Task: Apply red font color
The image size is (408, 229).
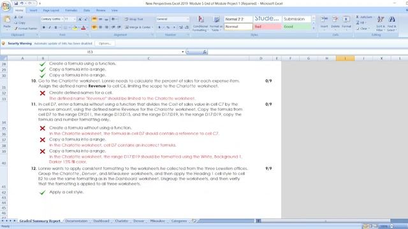Action: tap(84, 27)
